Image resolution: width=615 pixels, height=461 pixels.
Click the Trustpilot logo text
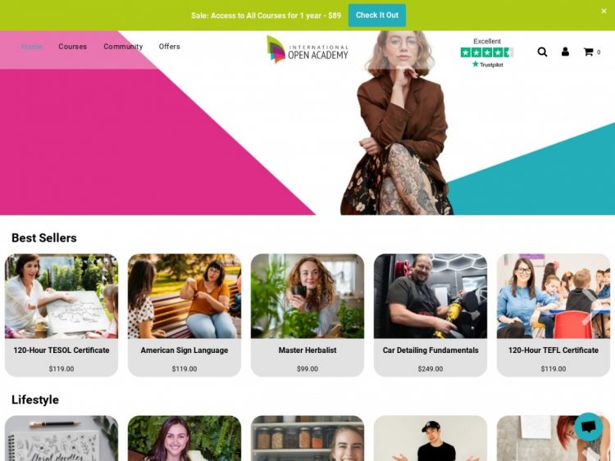(488, 65)
